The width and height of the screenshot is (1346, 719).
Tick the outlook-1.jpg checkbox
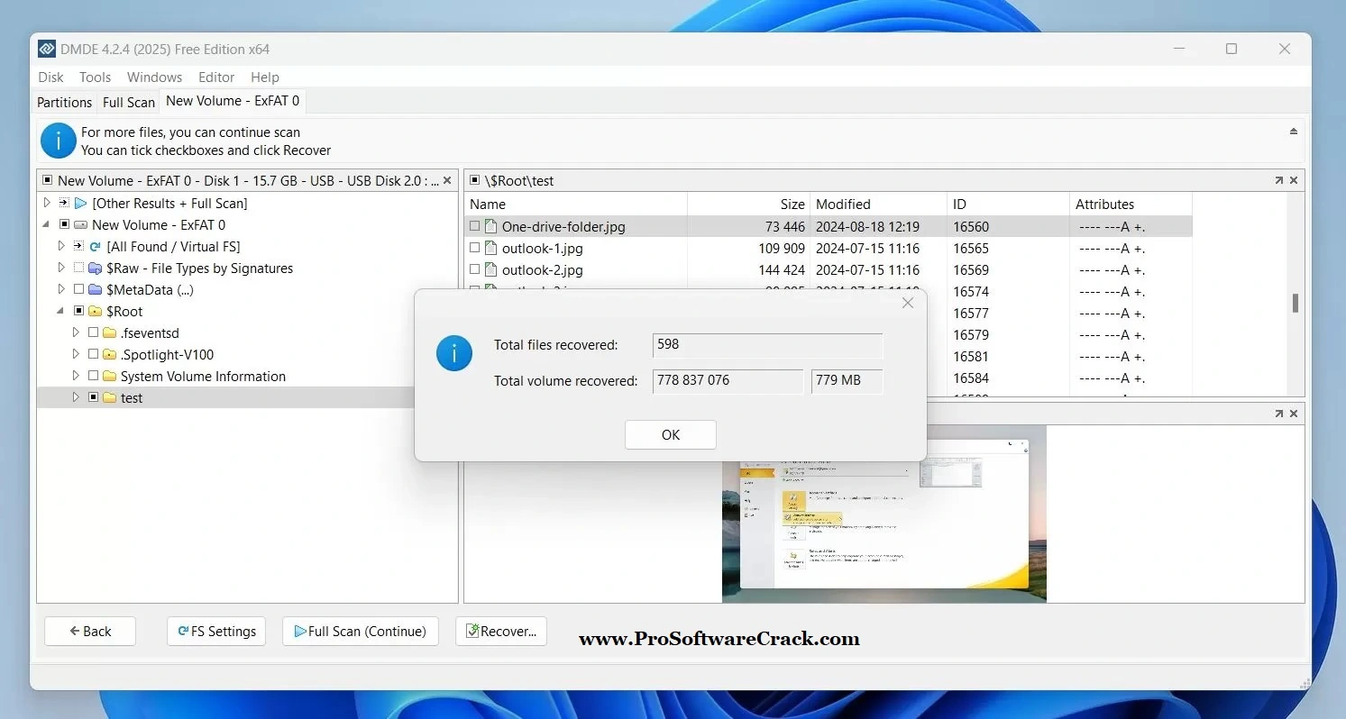tap(475, 248)
